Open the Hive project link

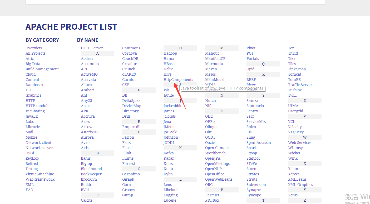click(167, 74)
